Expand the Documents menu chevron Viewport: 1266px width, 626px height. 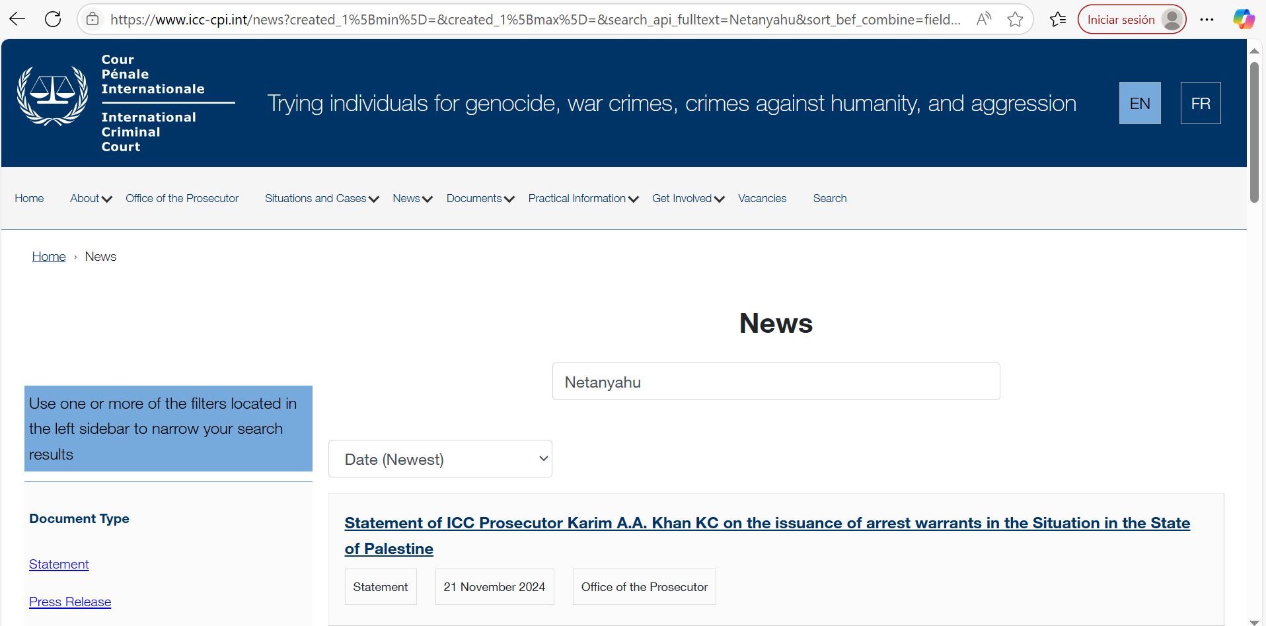[509, 199]
